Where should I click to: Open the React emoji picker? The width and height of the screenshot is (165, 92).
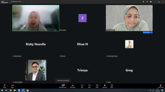click(89, 86)
